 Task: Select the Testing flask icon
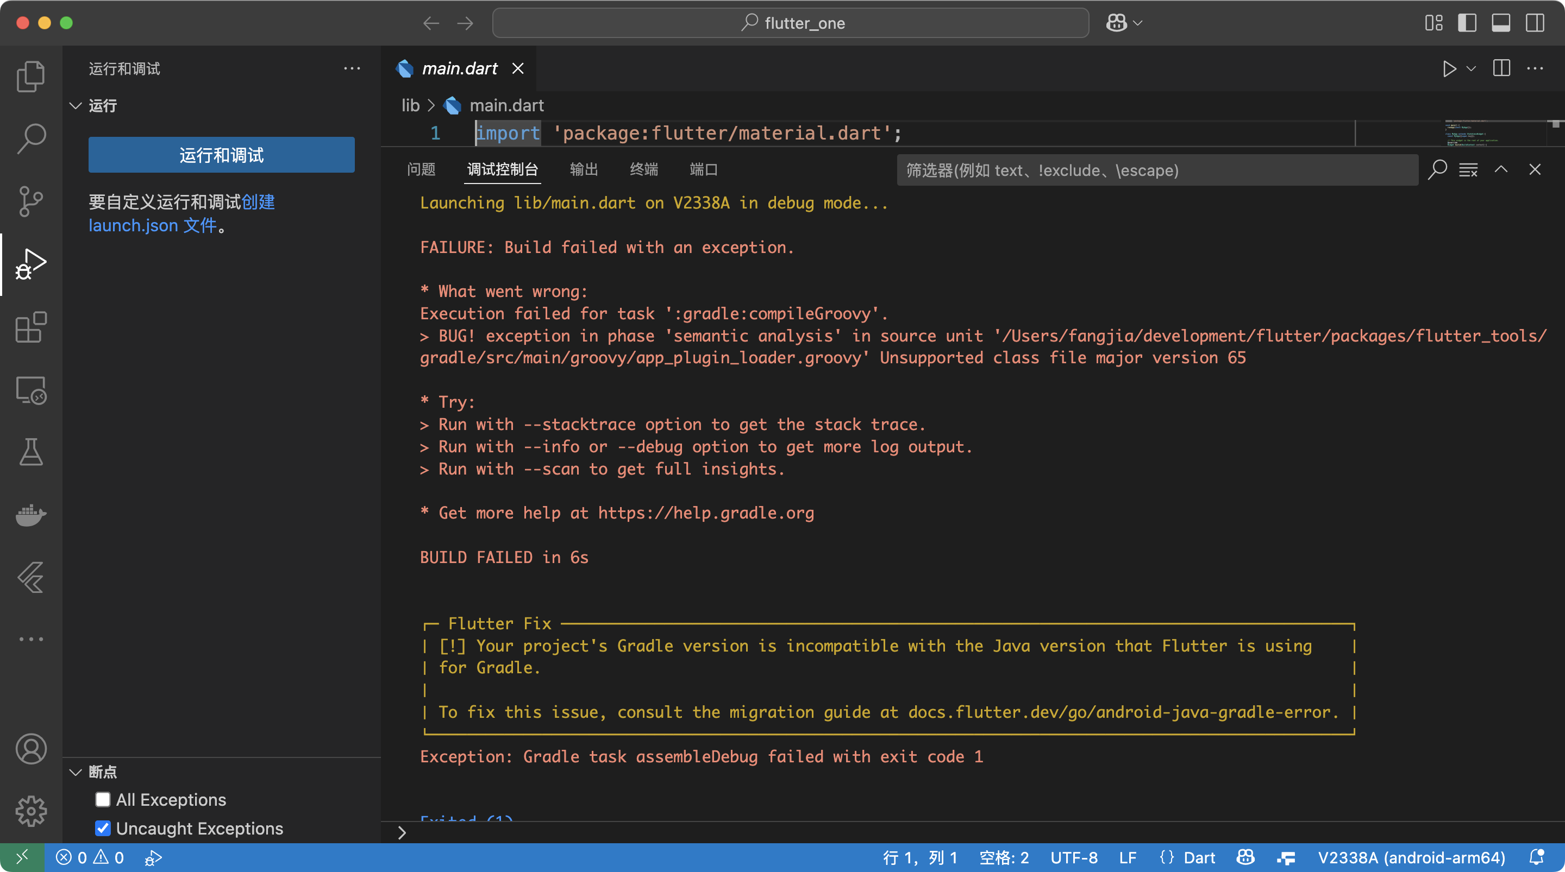(x=31, y=452)
